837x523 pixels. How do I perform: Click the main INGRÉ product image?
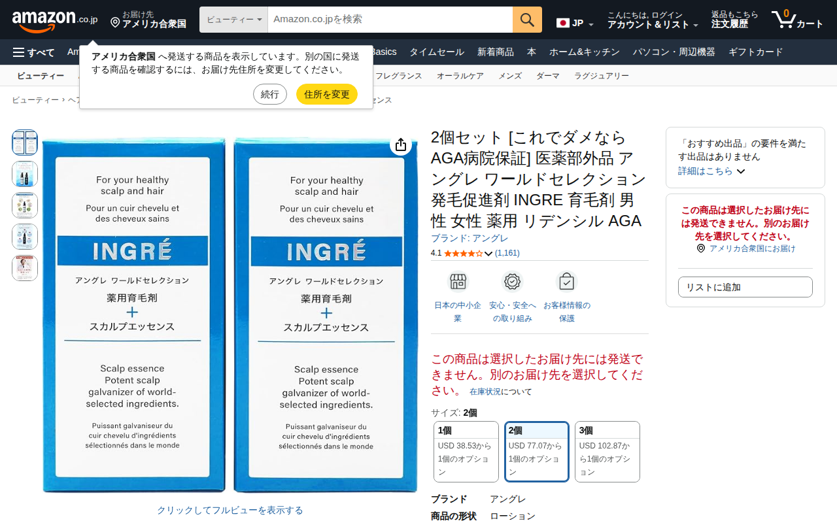click(x=230, y=314)
